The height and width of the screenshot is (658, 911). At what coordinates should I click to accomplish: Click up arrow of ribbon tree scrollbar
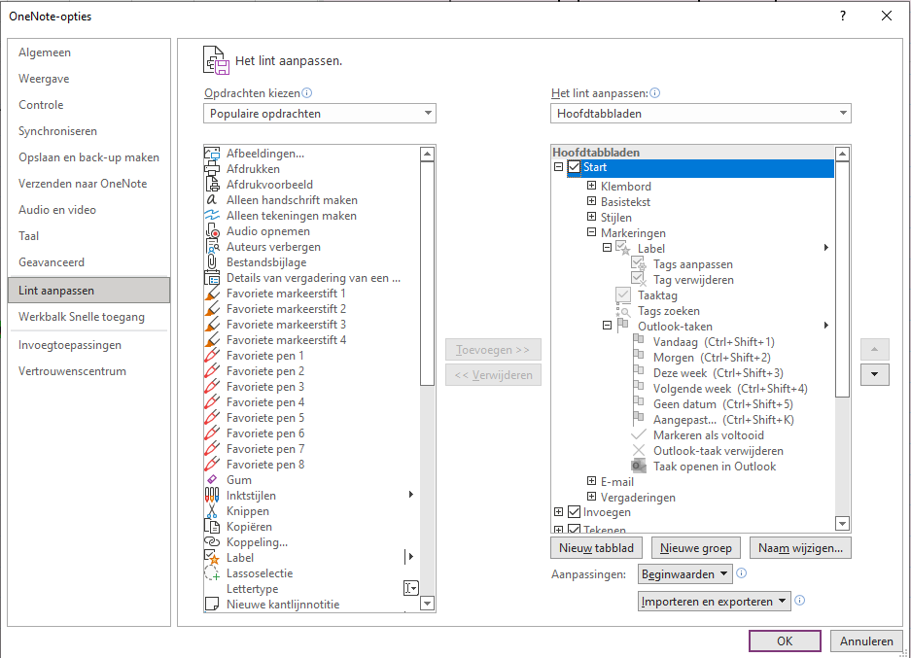[842, 154]
